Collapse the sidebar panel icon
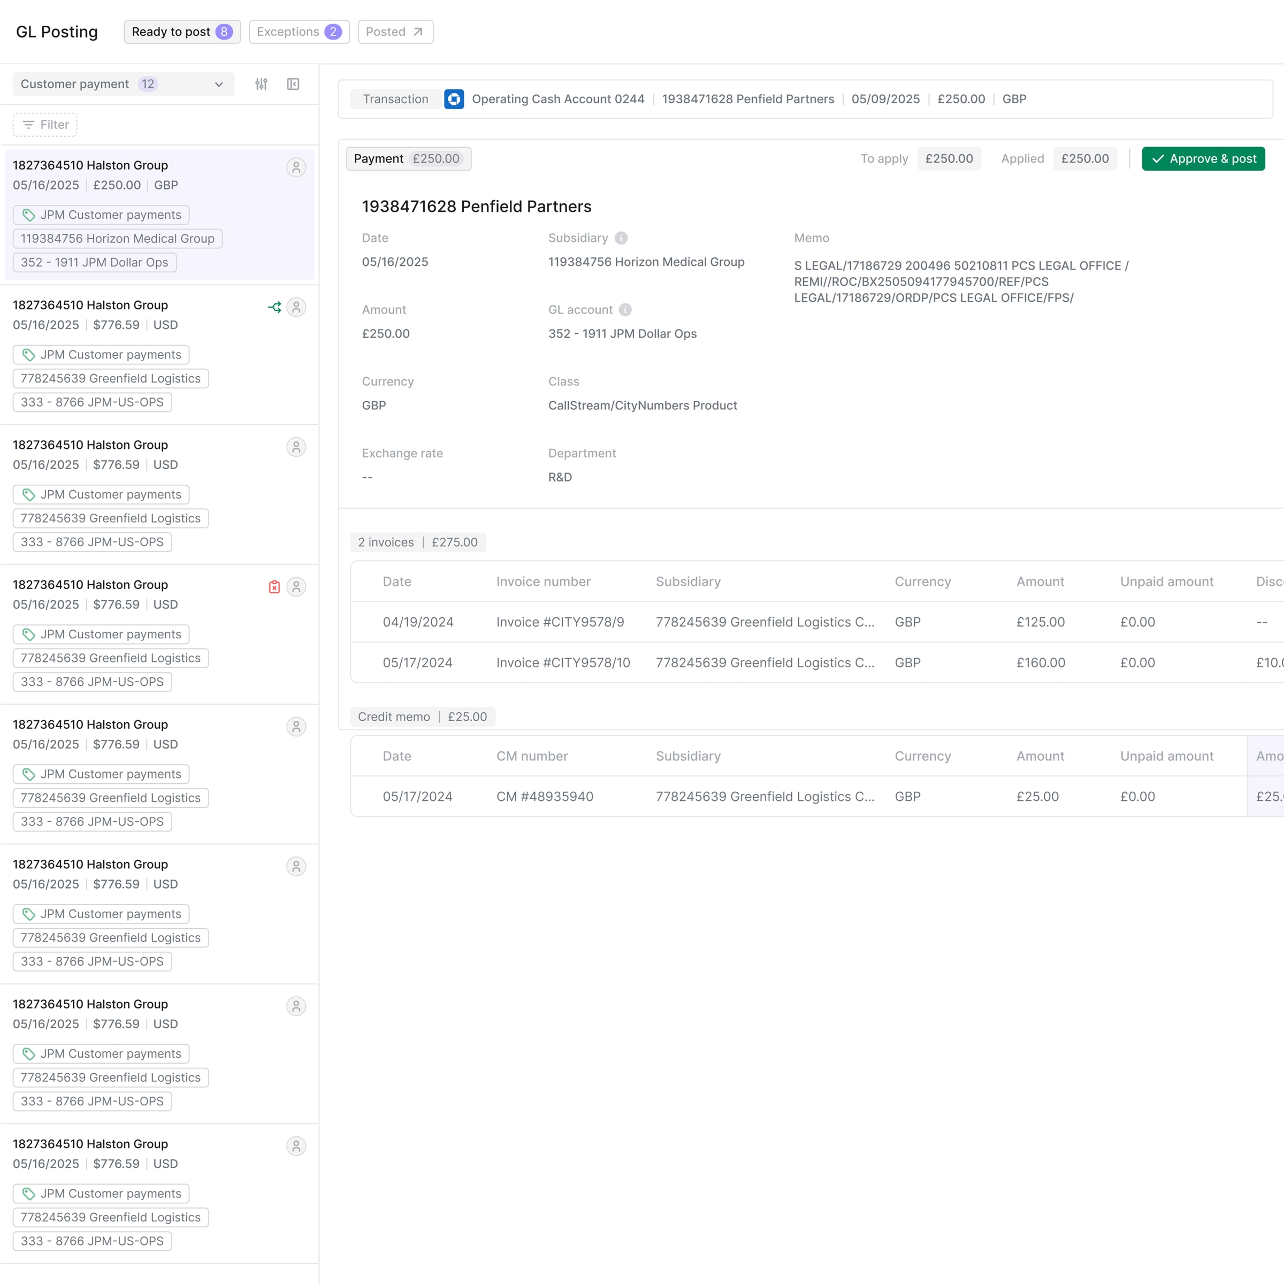 coord(293,85)
